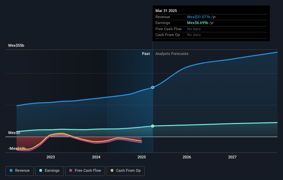
Task: Click the orange Cash From Op legend dot
Action: [112, 170]
